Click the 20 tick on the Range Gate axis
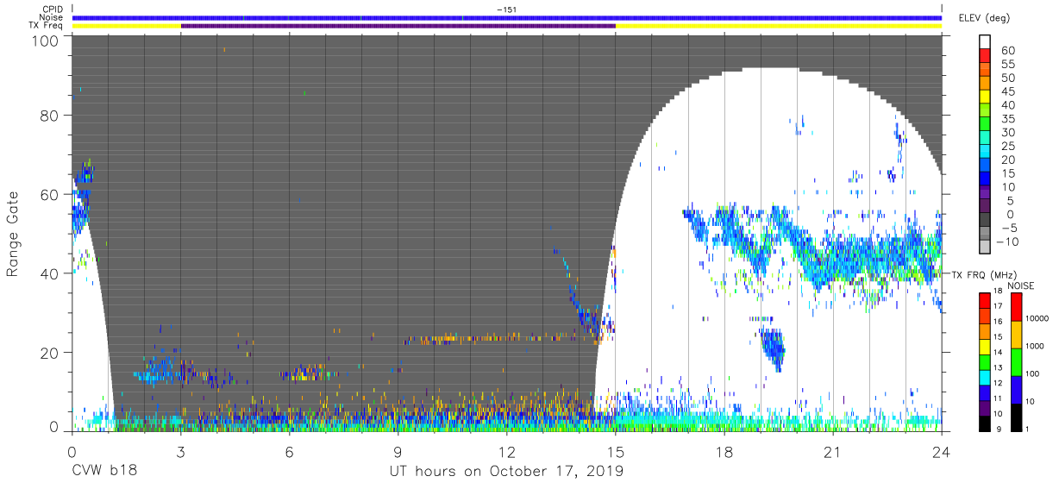This screenshot has height=489, width=1059. click(x=50, y=353)
